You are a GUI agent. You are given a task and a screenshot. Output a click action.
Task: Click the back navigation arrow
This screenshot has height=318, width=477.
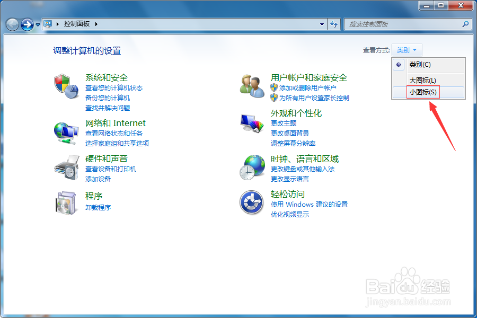[x=11, y=24]
